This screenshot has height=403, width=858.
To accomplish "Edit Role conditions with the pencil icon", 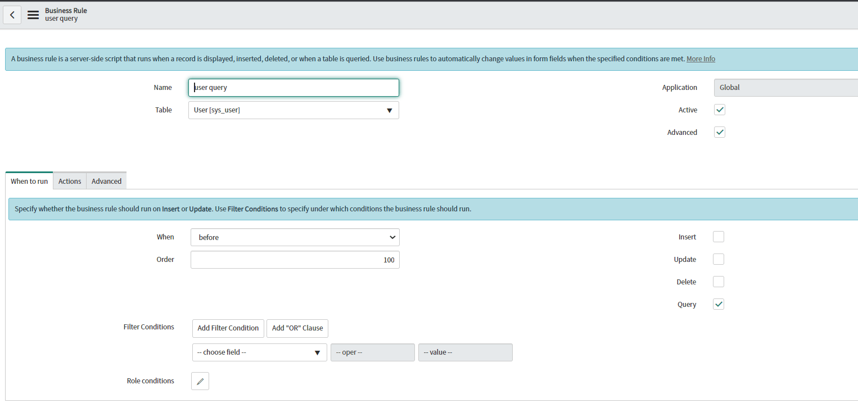I will pos(200,381).
